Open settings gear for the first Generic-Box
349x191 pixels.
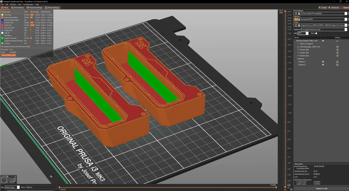pos(337,50)
